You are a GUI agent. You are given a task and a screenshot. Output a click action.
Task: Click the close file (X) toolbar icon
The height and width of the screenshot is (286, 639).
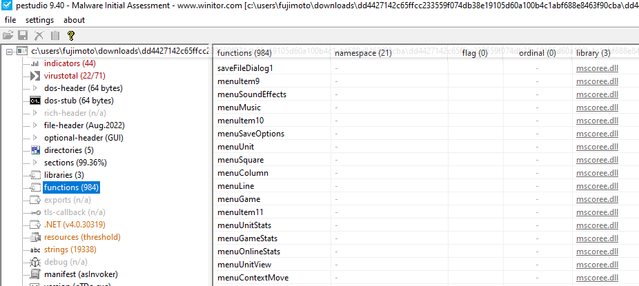[39, 36]
